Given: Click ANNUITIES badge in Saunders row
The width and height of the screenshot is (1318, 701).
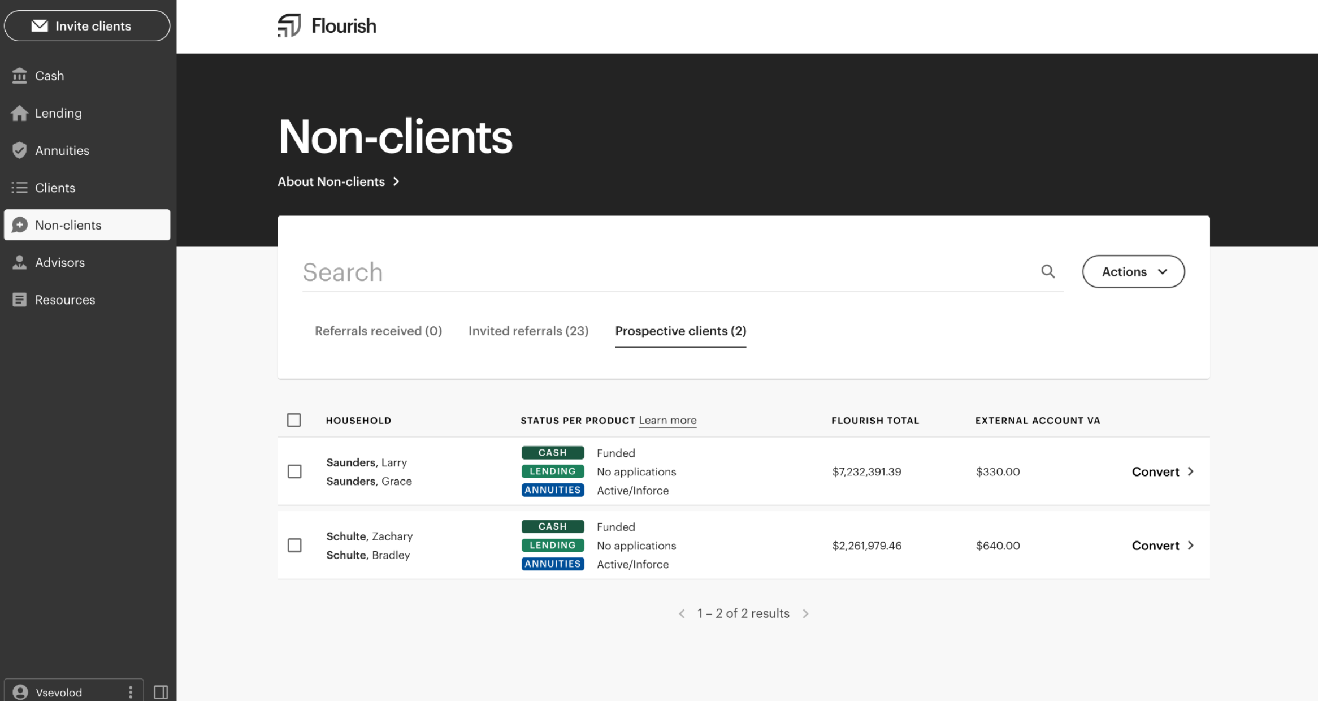Looking at the screenshot, I should 553,490.
